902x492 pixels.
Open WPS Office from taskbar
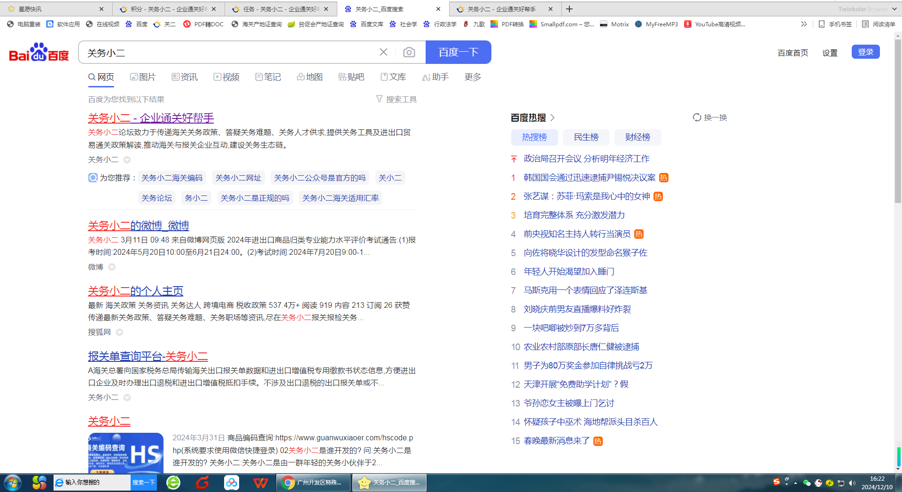260,483
